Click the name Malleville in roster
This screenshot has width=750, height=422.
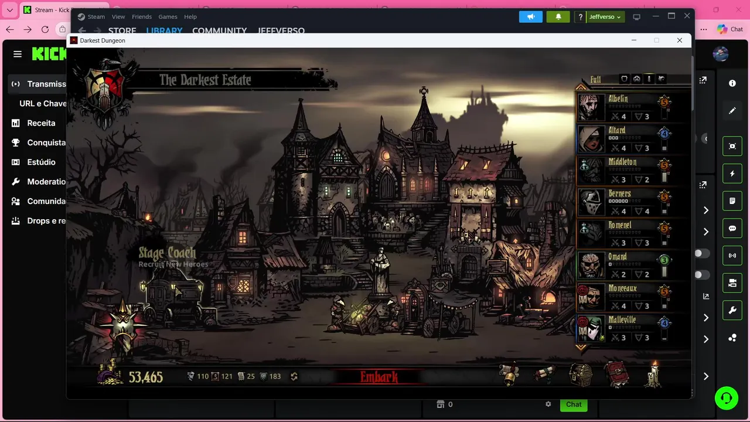622,320
